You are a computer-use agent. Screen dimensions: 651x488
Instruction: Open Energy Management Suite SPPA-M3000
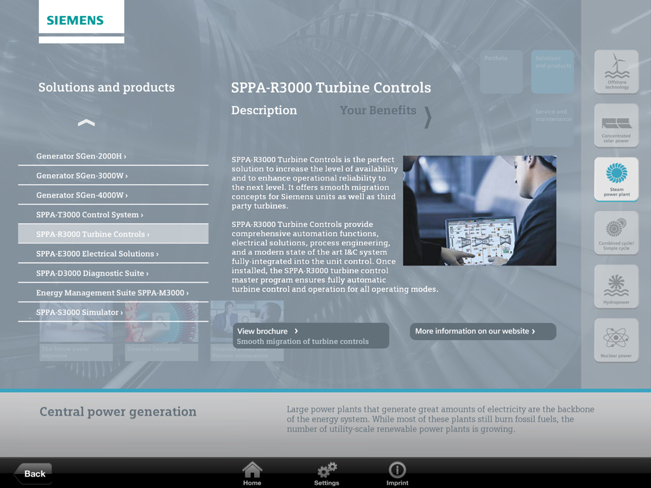click(113, 292)
